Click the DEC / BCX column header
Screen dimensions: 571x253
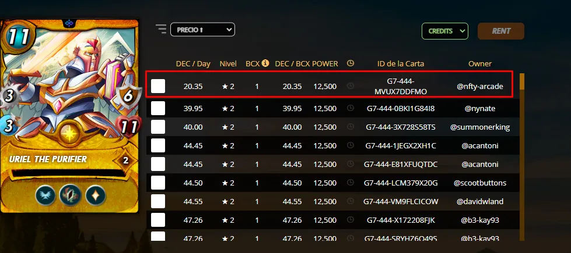pyautogui.click(x=292, y=63)
